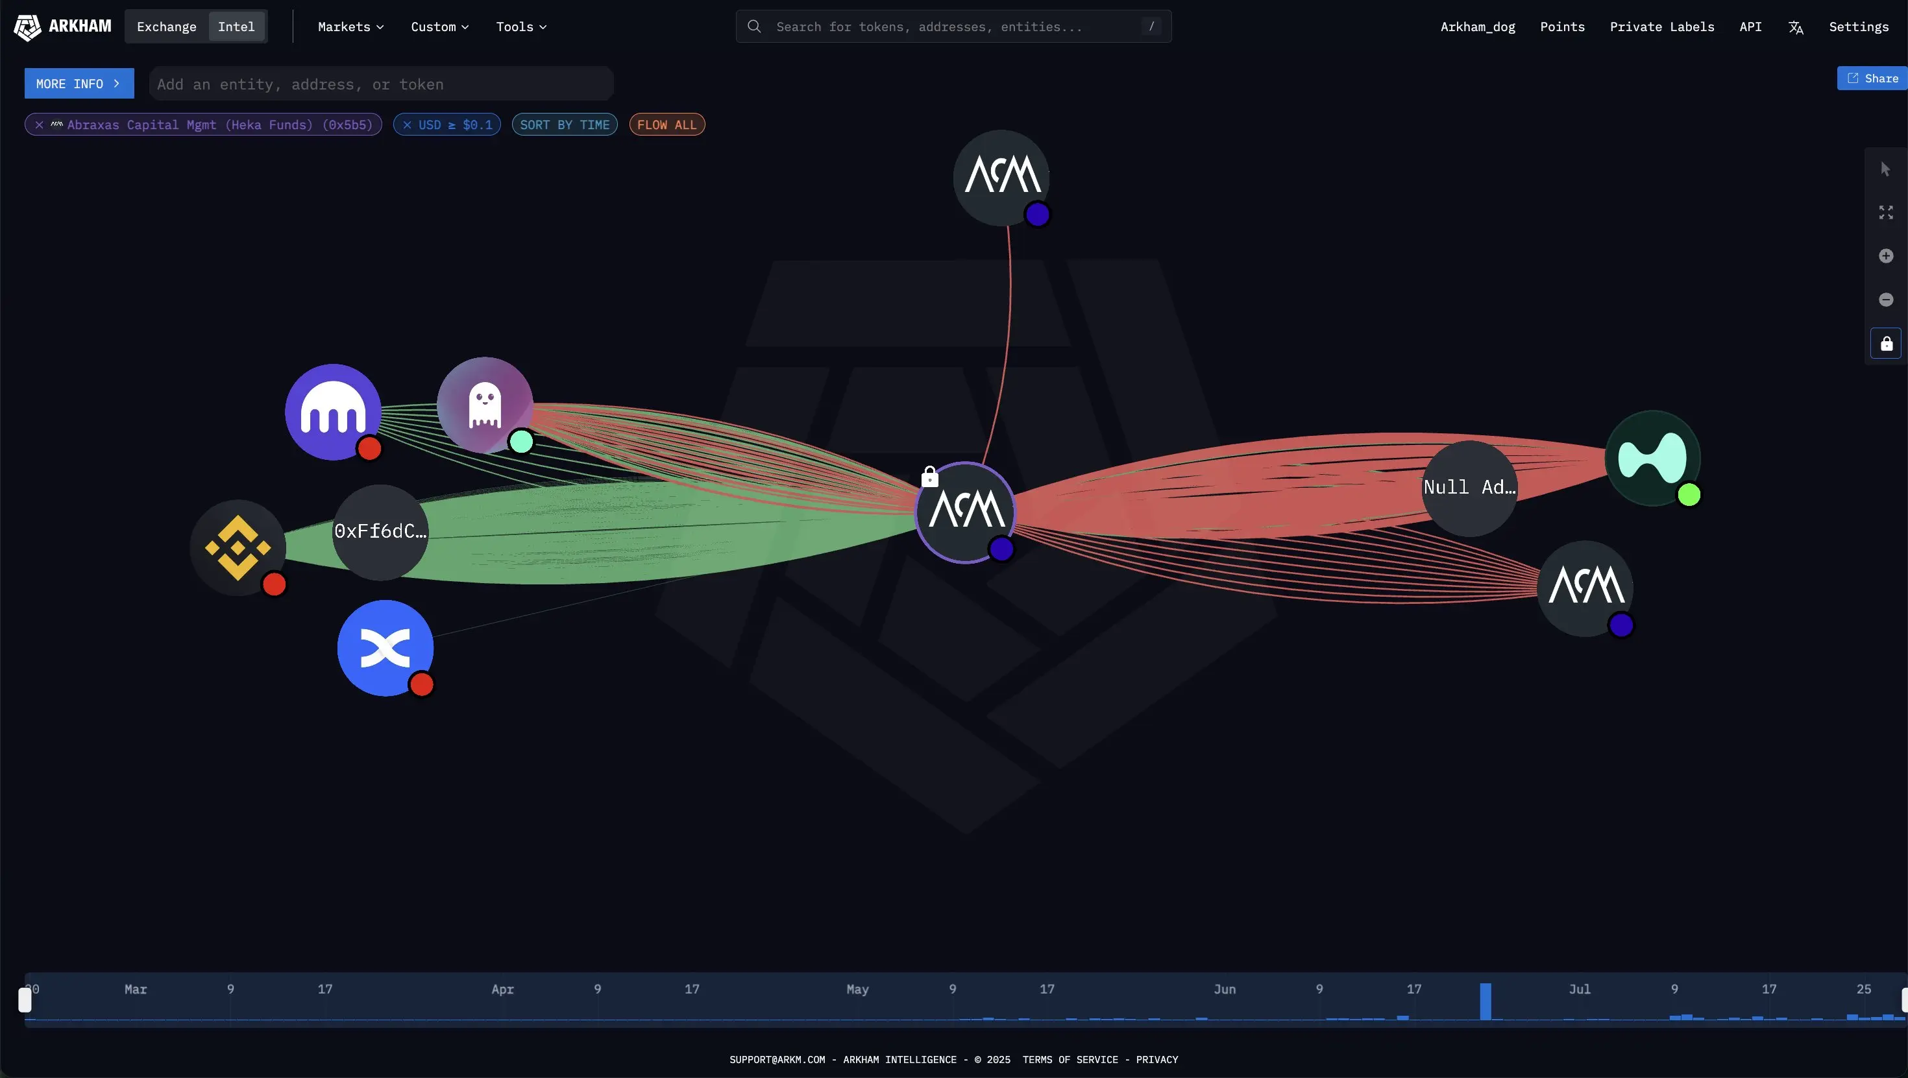Open Private Labels
Screen dimensions: 1908x1078
tap(1661, 27)
